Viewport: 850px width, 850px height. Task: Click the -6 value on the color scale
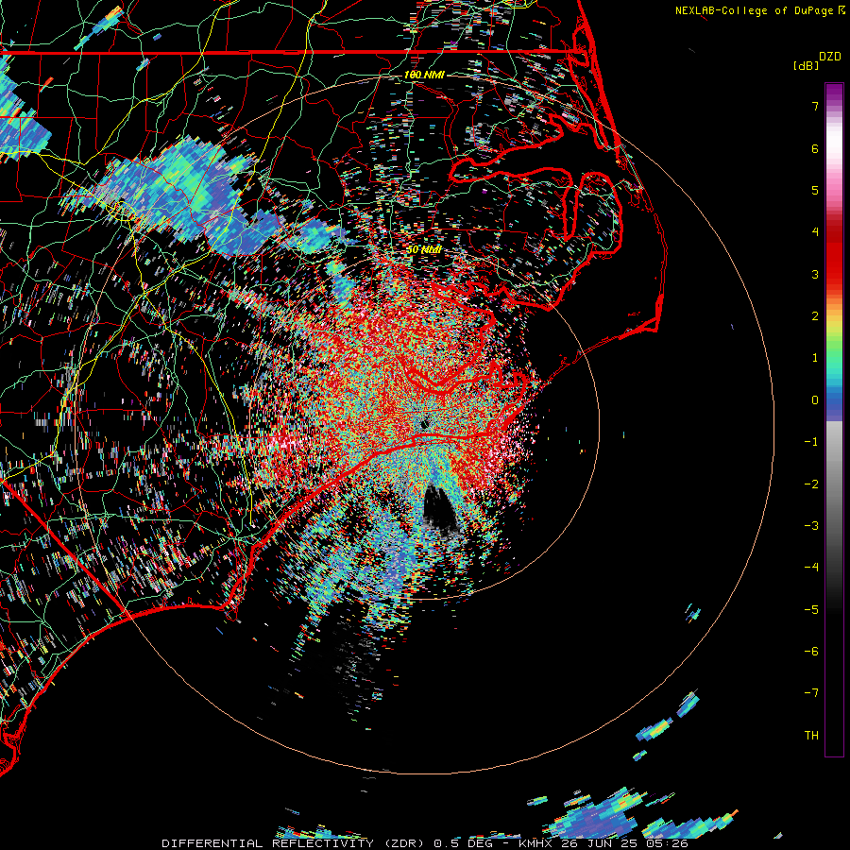tap(811, 652)
